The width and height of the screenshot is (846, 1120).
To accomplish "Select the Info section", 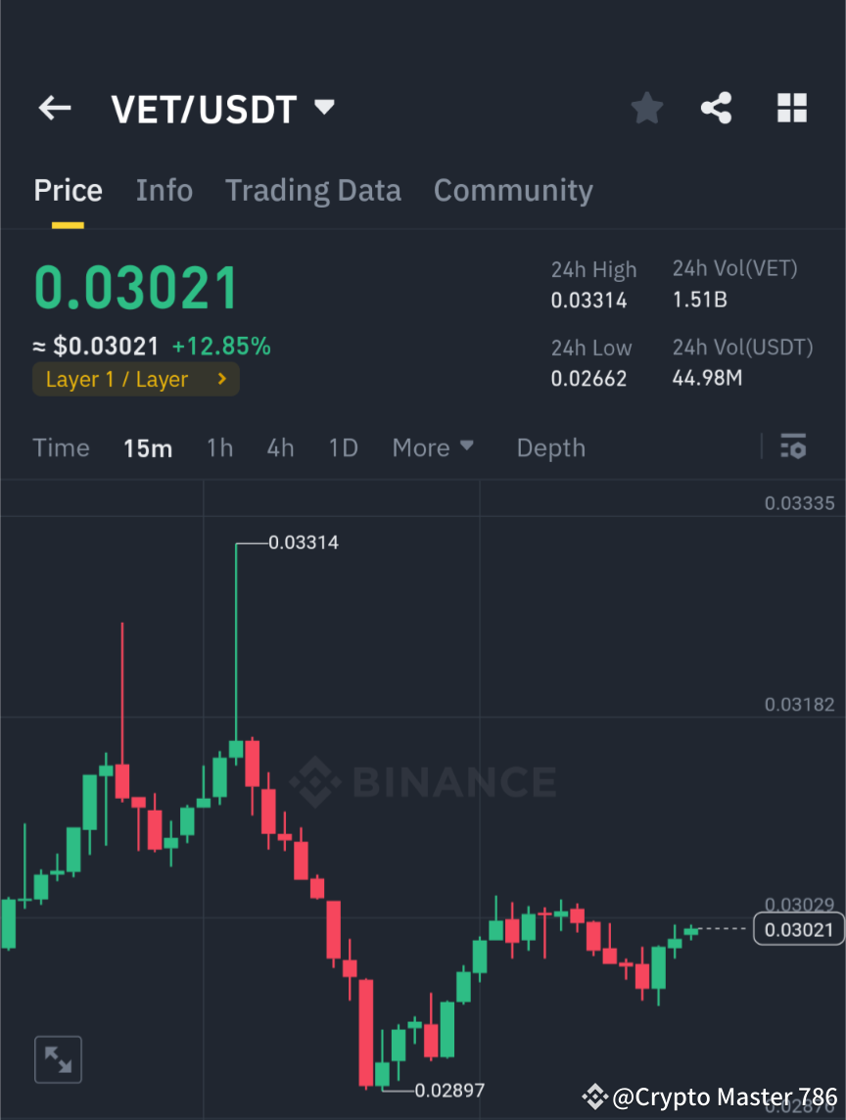I will [164, 190].
